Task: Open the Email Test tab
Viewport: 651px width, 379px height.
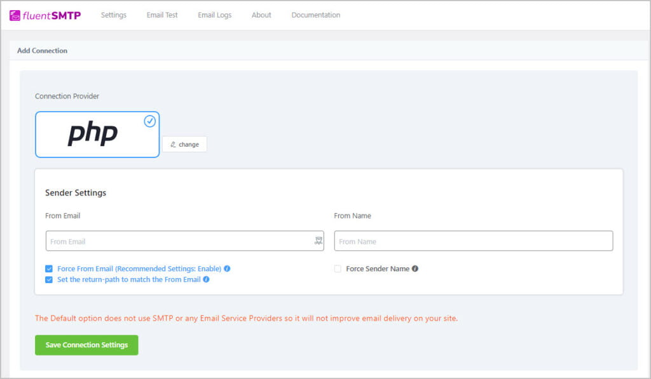Action: click(x=161, y=15)
